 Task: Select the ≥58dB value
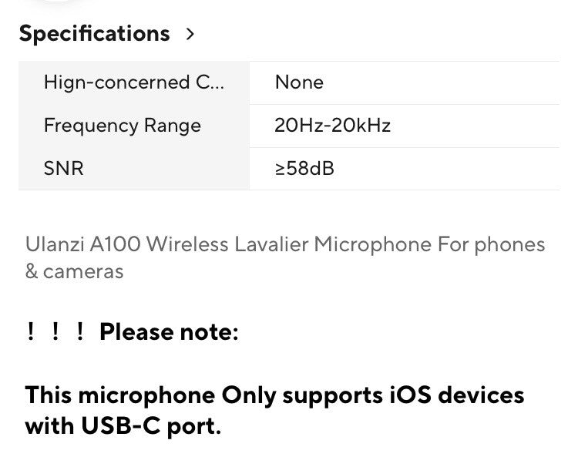304,168
